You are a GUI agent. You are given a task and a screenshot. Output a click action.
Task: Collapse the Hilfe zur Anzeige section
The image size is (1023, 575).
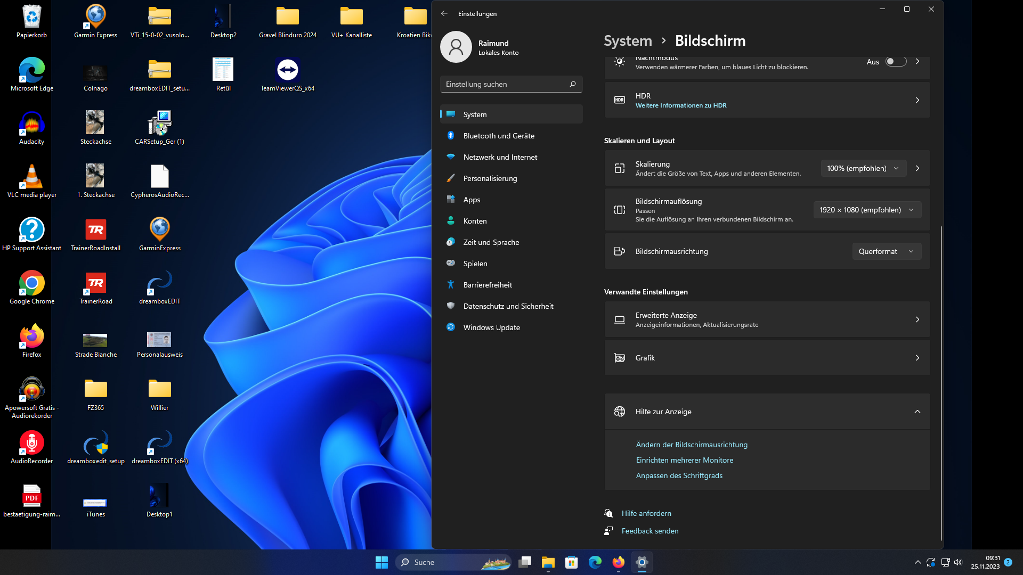[917, 412]
